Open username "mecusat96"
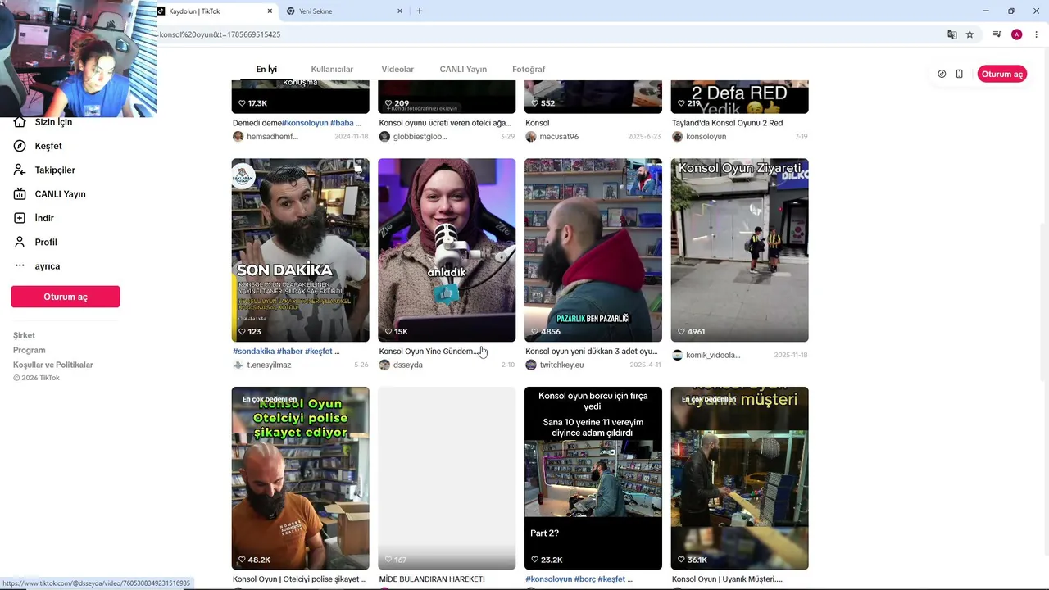 coord(559,137)
